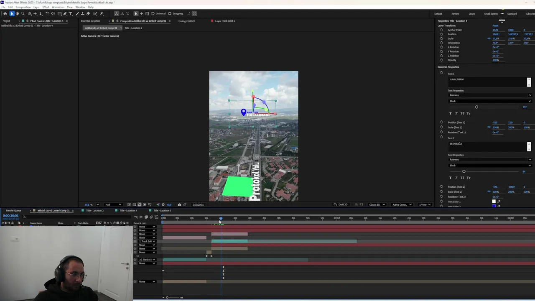Click the Hide Shy Layers icon in timeline

141,217
